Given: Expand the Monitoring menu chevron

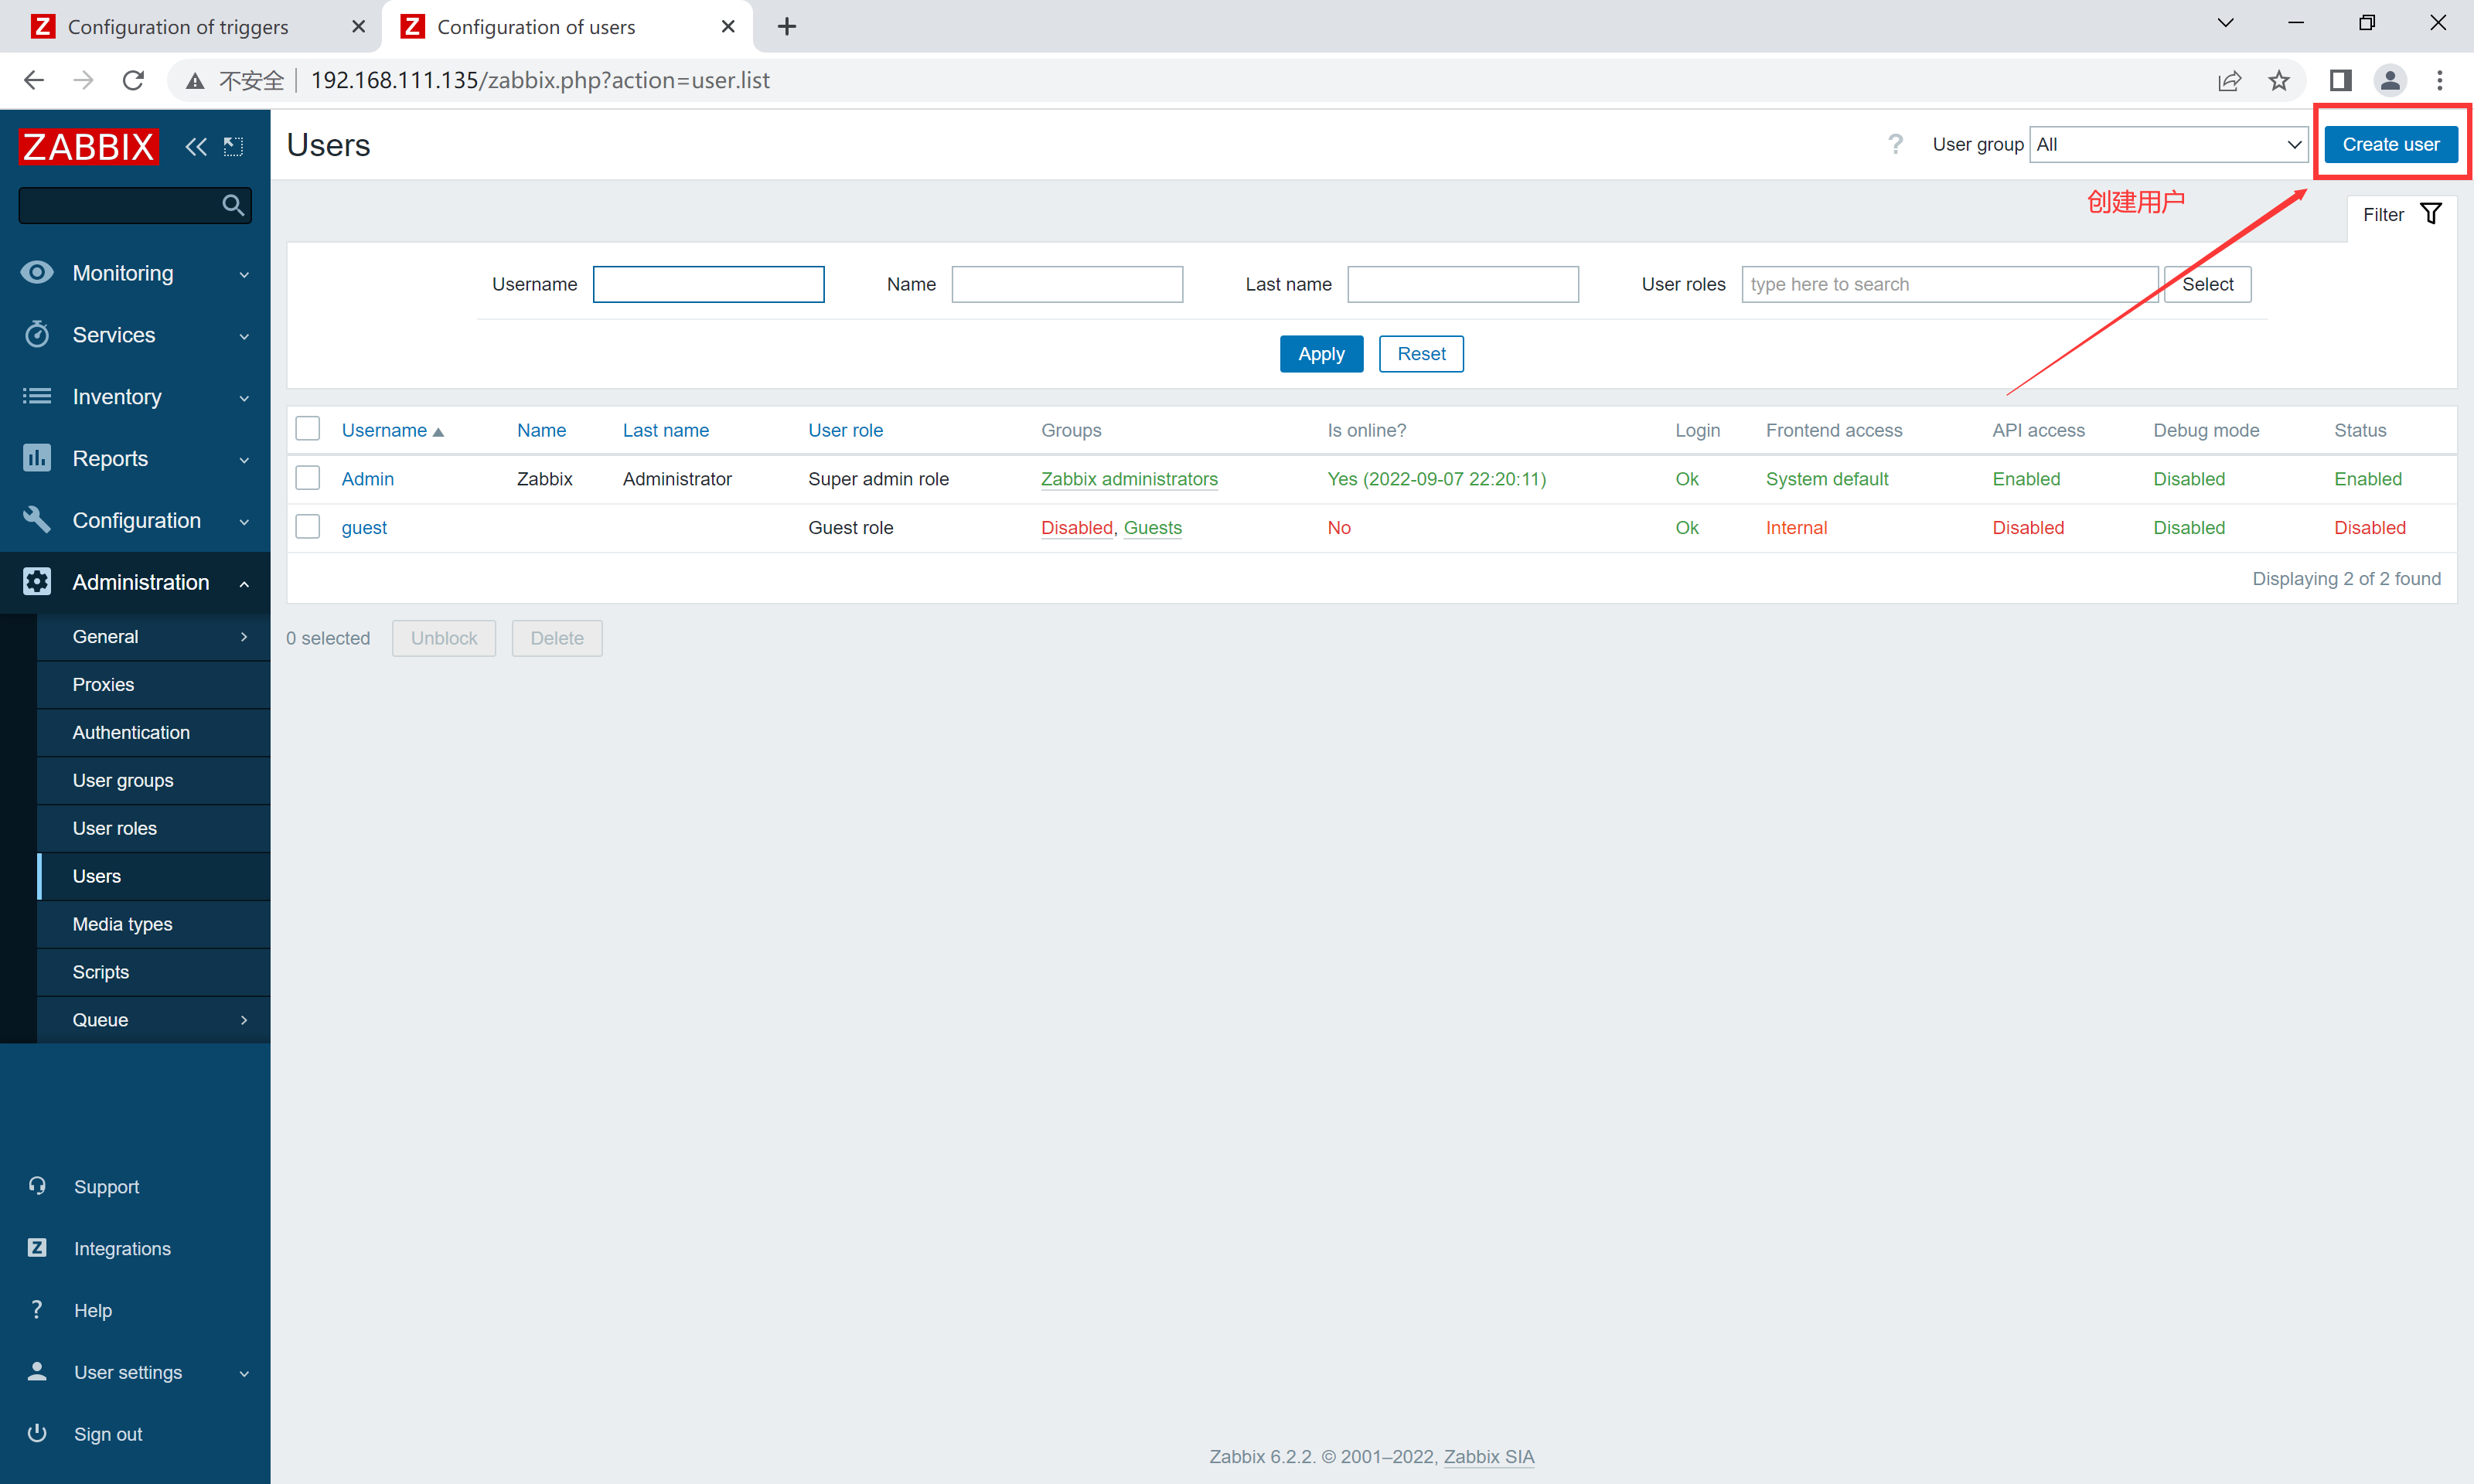Looking at the screenshot, I should click(x=244, y=274).
